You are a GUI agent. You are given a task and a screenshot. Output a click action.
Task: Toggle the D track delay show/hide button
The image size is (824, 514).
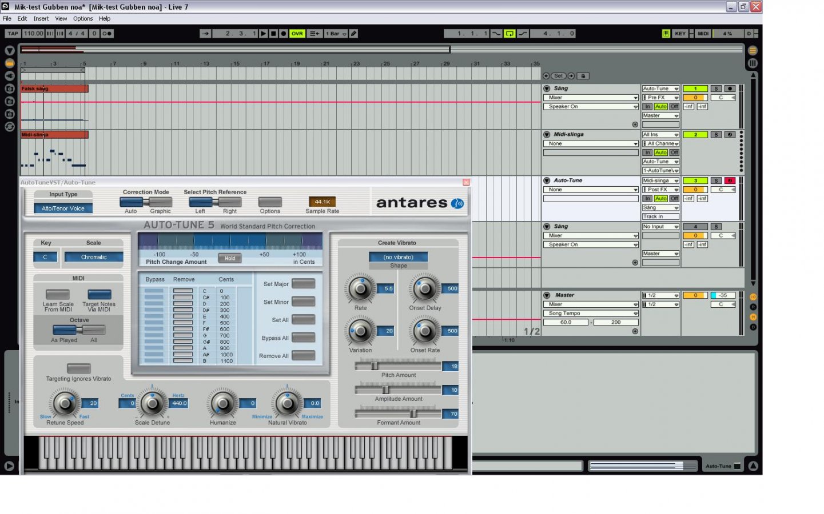tap(753, 327)
